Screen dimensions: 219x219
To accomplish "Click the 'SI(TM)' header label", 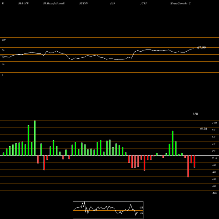I will (83, 4).
